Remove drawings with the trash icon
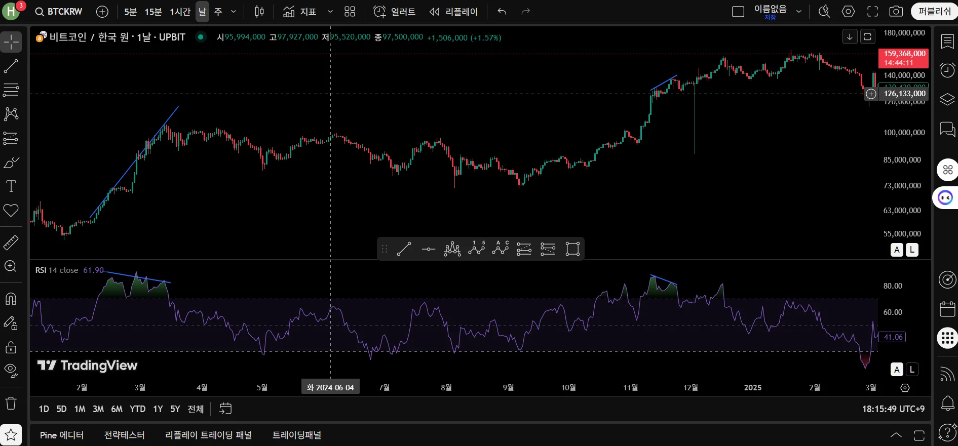 (11, 403)
